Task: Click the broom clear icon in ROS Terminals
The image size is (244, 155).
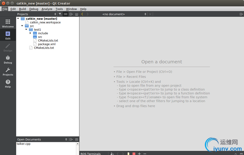Action: 112,153
